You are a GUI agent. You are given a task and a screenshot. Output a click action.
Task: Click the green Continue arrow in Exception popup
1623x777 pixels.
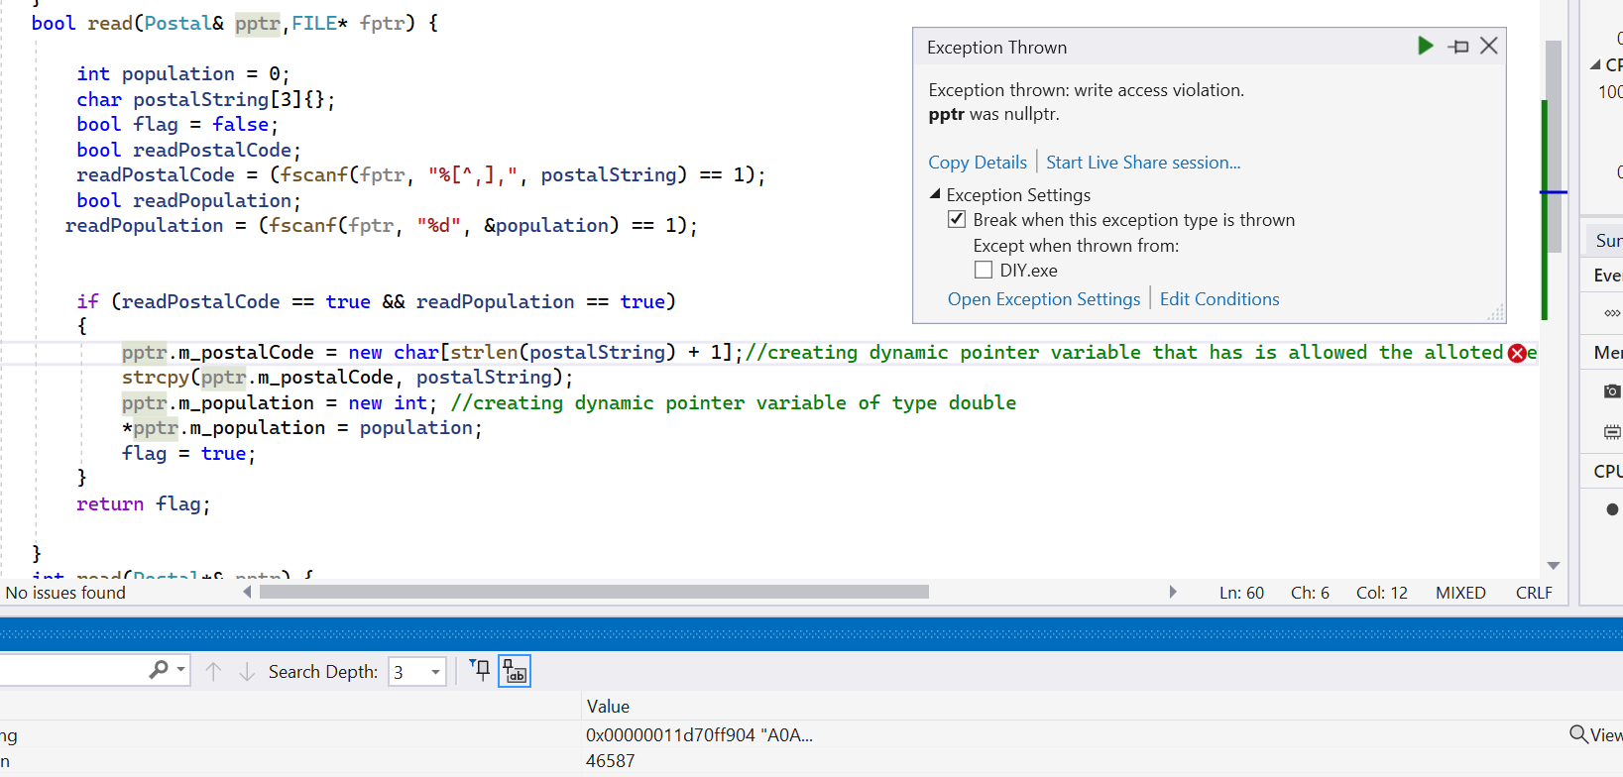[1426, 46]
